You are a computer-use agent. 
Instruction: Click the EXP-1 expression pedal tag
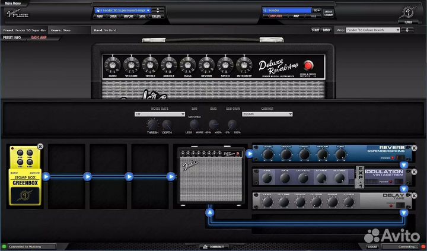[x=360, y=177]
